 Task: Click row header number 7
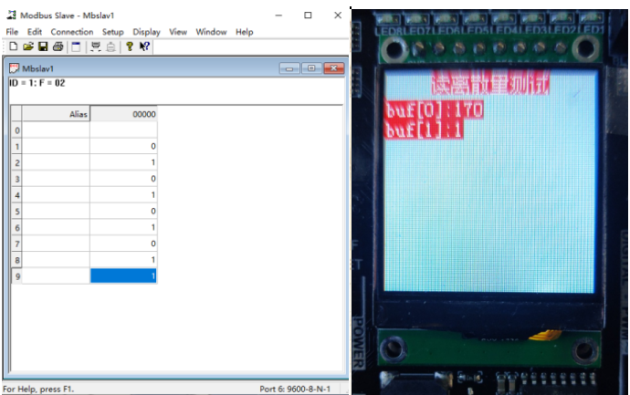[16, 244]
